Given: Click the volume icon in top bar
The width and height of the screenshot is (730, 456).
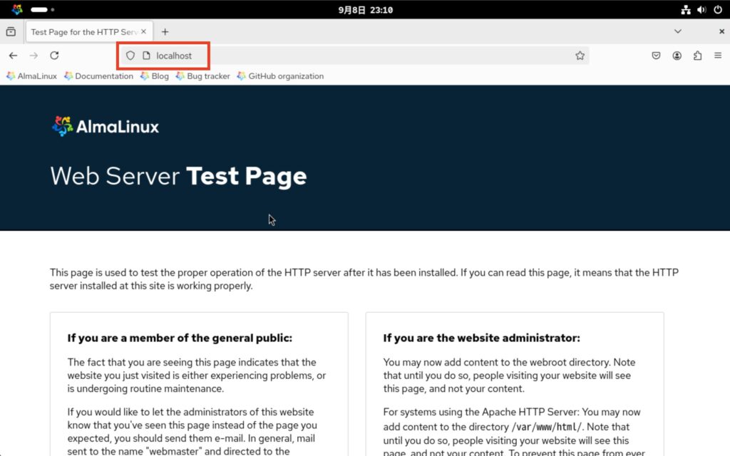Looking at the screenshot, I should (701, 10).
